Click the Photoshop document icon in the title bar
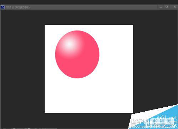178x129 pixels. [x=2, y=7]
